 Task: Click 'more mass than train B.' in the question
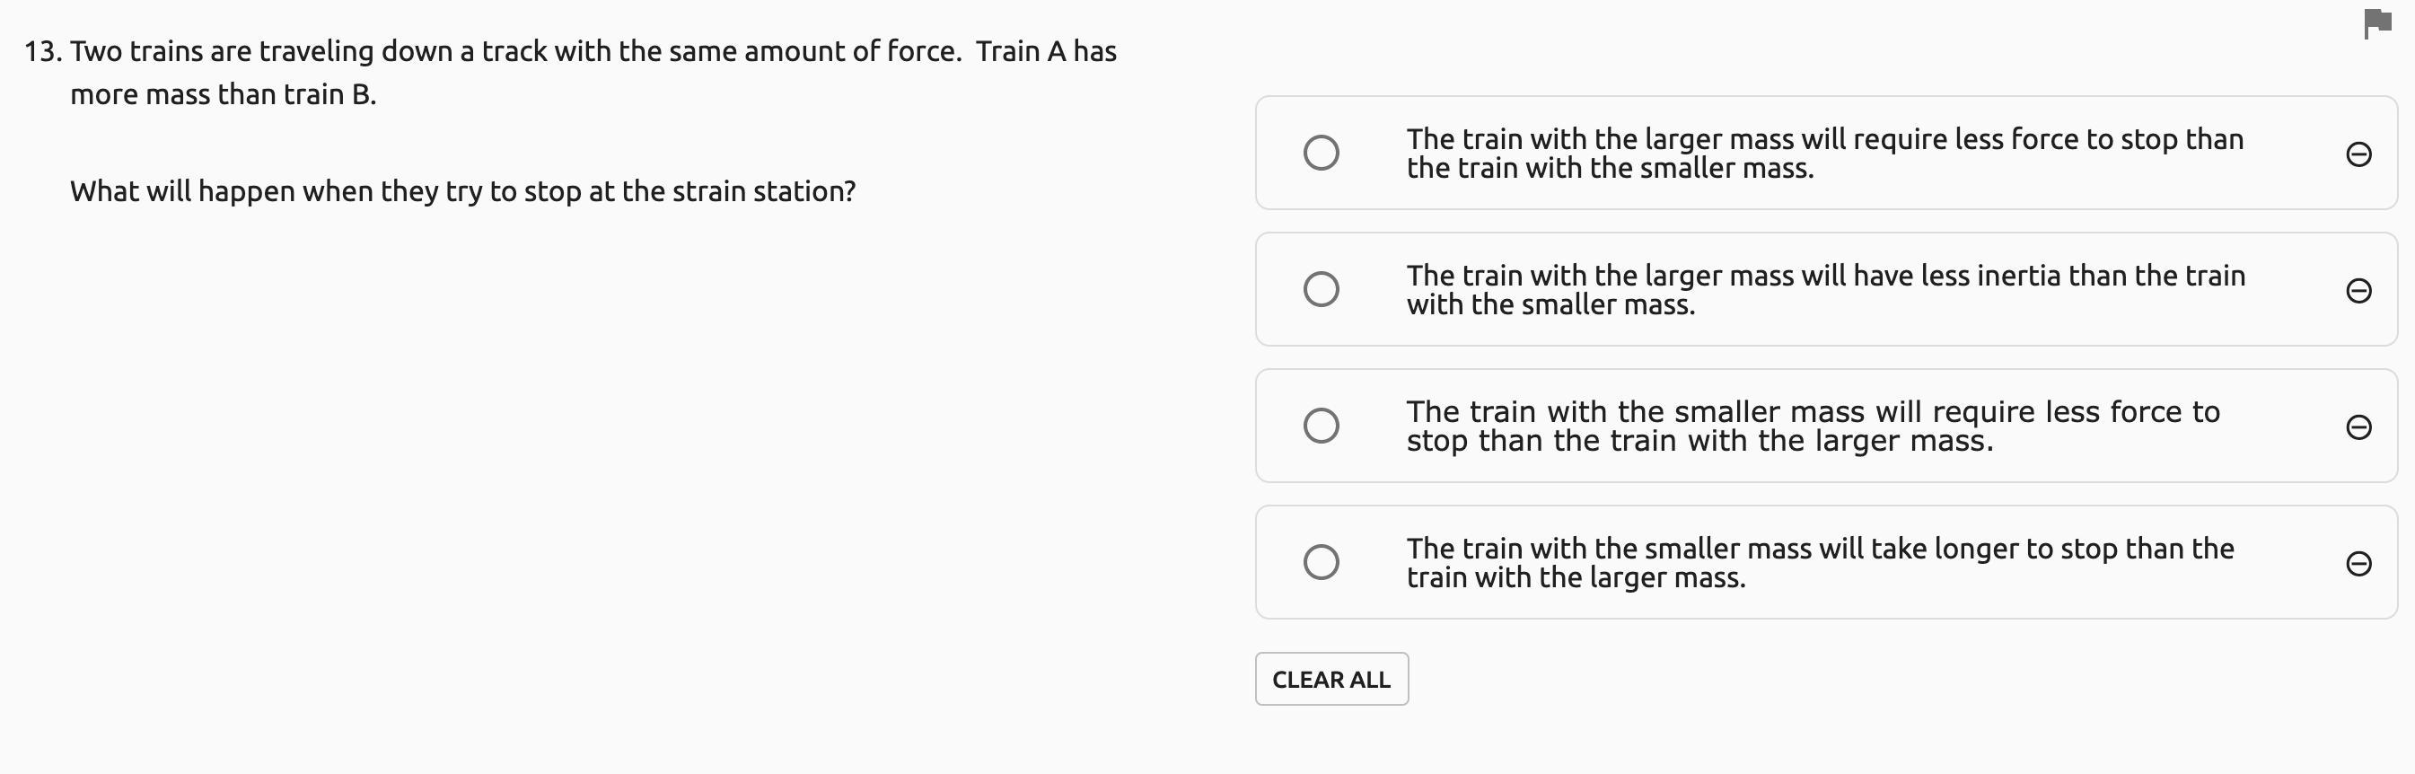tap(224, 95)
